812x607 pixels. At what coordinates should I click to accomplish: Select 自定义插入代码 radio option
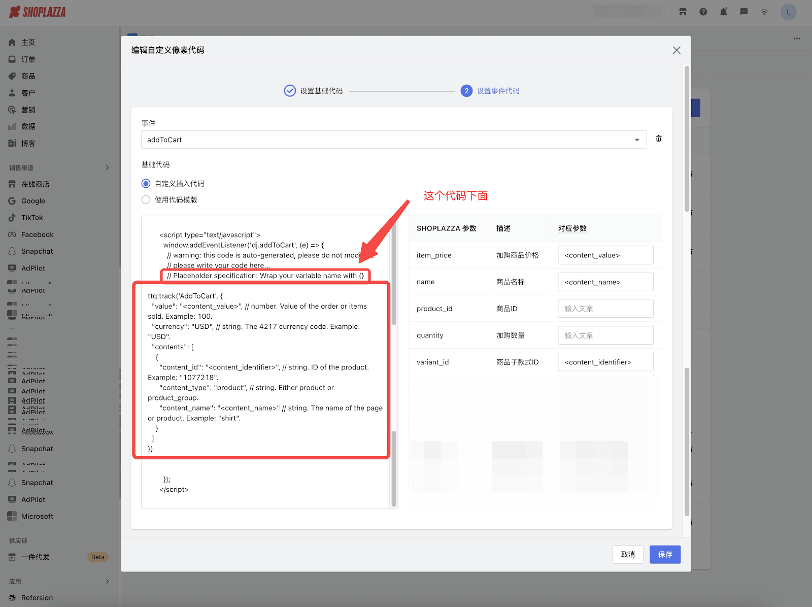tap(146, 184)
